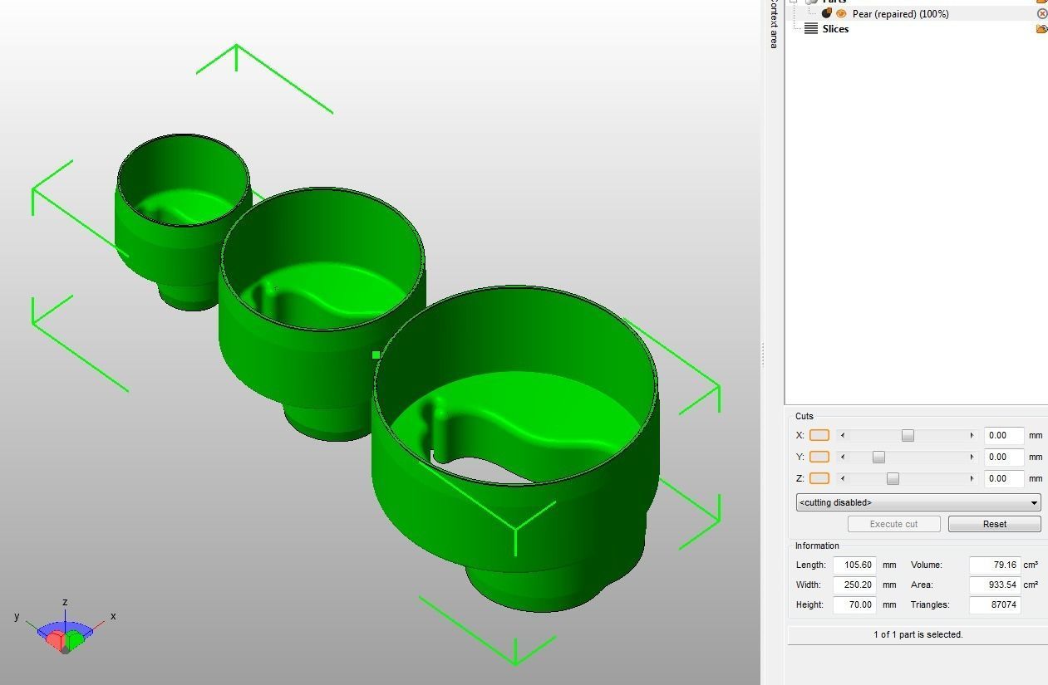Click the Z cut slider handle
Viewport: 1048px width, 685px height.
click(893, 478)
